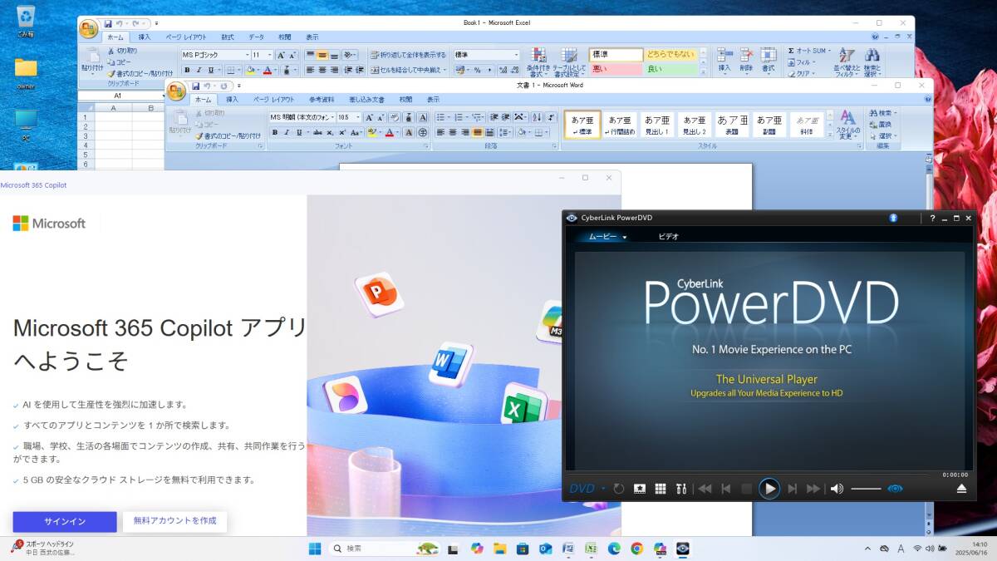Toggle Underline in Word font group

297,132
